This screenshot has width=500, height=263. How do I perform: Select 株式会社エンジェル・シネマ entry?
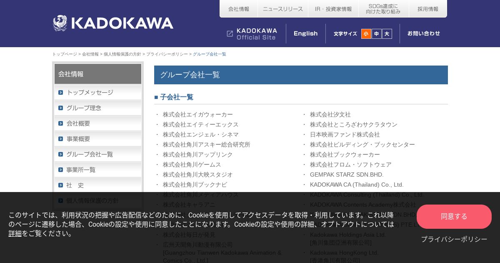(201, 134)
